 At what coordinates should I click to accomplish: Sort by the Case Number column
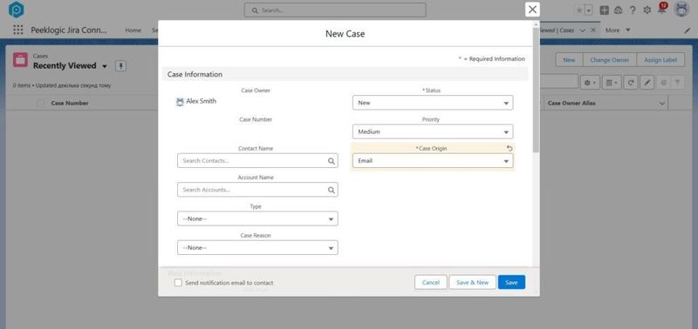70,103
